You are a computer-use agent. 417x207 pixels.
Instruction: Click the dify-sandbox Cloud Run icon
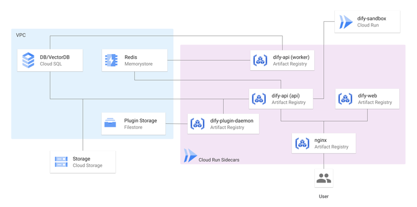[x=346, y=22]
